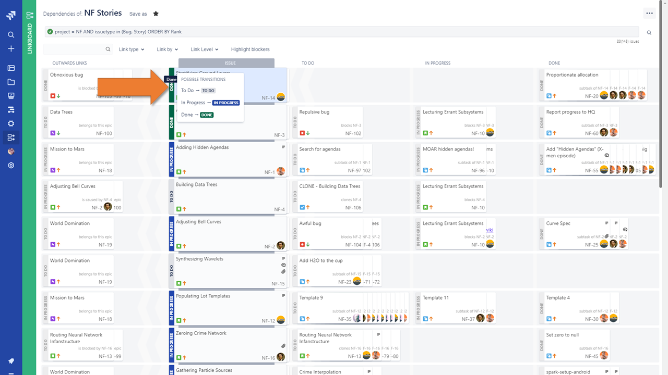Click the OUTWARDS LINKS column header

coord(69,63)
